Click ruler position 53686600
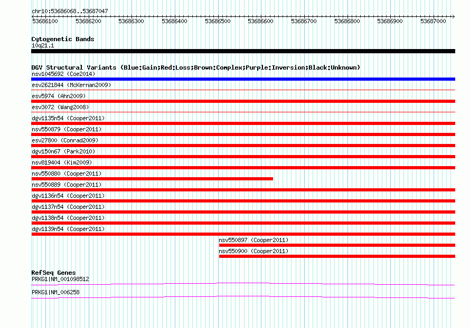The image size is (470, 328). pyautogui.click(x=261, y=21)
